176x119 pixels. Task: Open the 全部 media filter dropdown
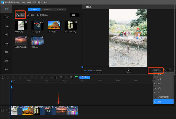pos(75,15)
